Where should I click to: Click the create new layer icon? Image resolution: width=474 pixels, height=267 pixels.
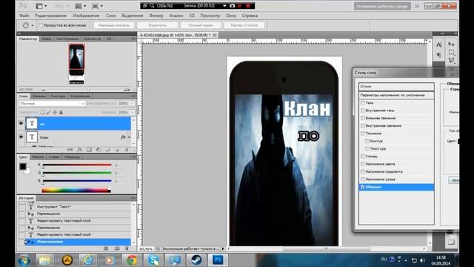(117, 150)
